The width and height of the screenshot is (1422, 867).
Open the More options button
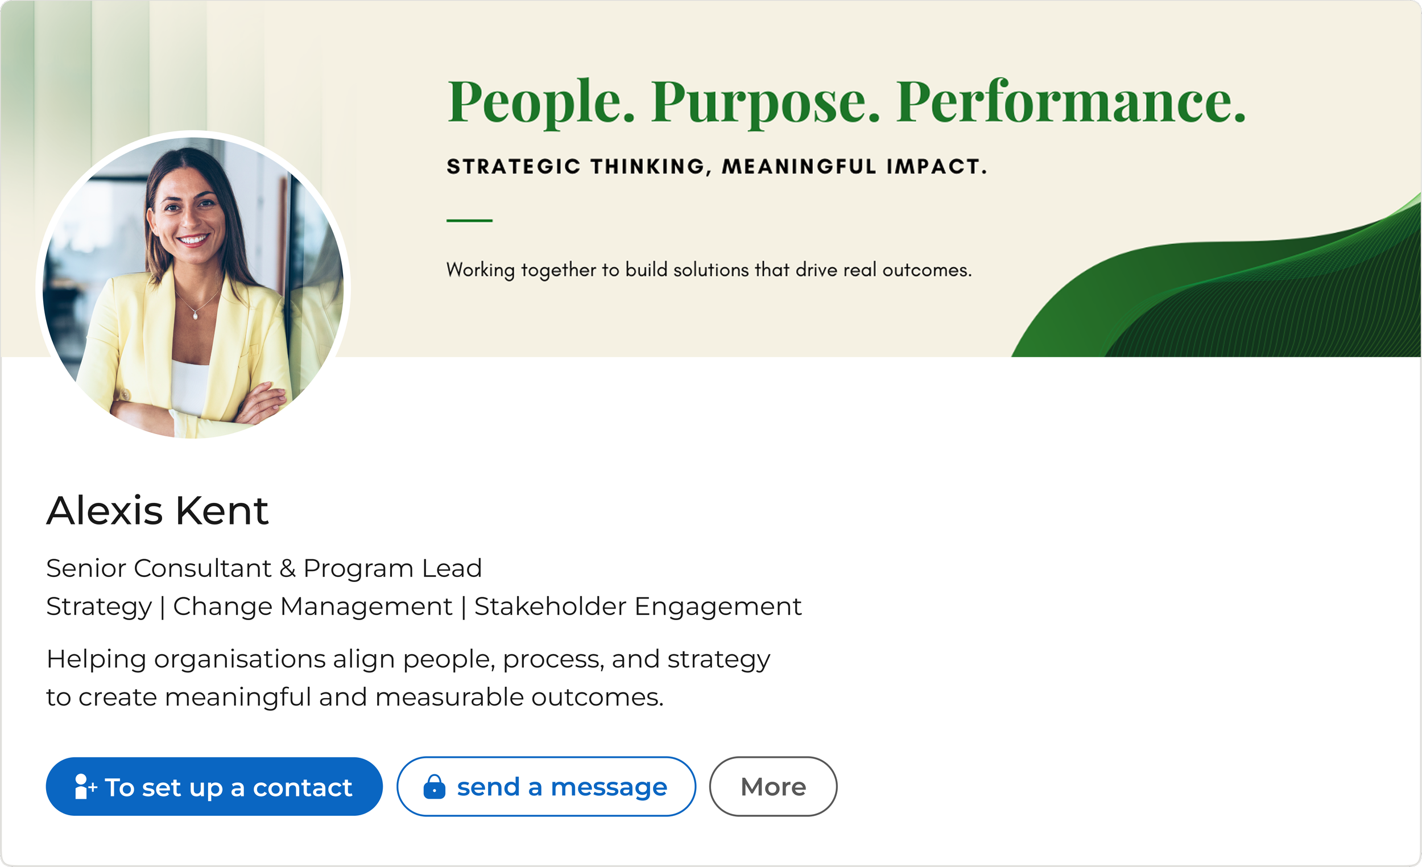[x=773, y=787]
